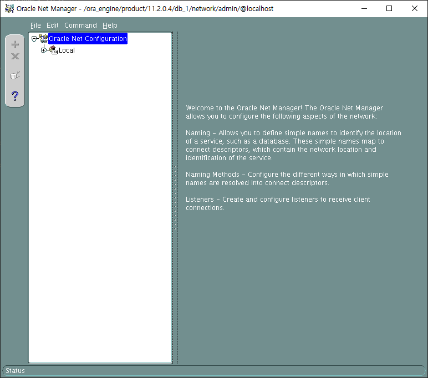Click the Local node house icon
Viewport: 428px width, 378px height.
tap(53, 50)
